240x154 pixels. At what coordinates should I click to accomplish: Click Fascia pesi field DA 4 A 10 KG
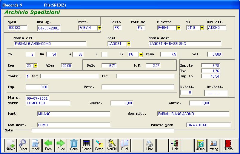click(209, 125)
